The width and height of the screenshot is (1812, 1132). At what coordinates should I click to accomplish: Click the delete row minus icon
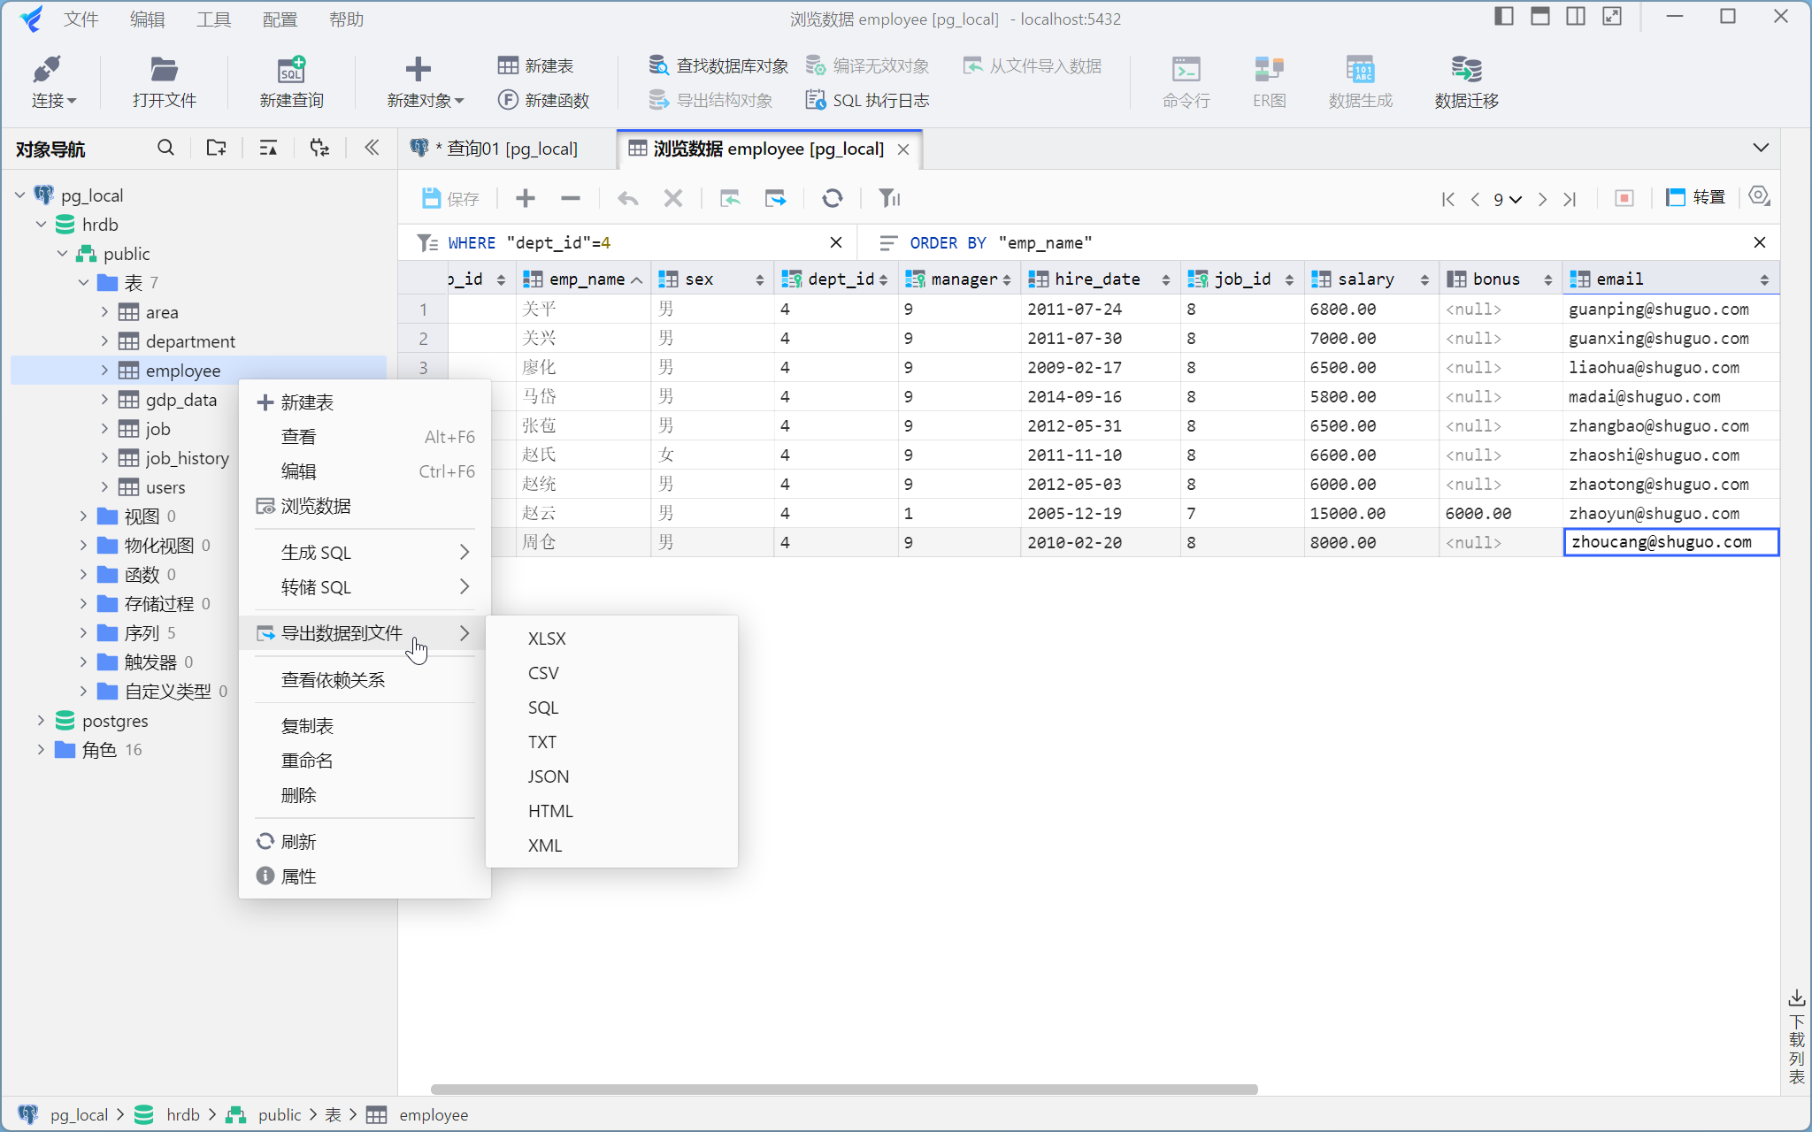point(571,198)
